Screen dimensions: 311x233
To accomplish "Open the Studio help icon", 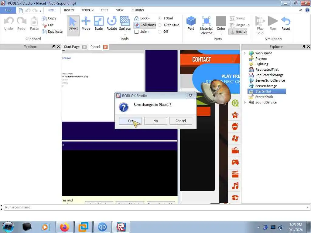I will (307, 10).
